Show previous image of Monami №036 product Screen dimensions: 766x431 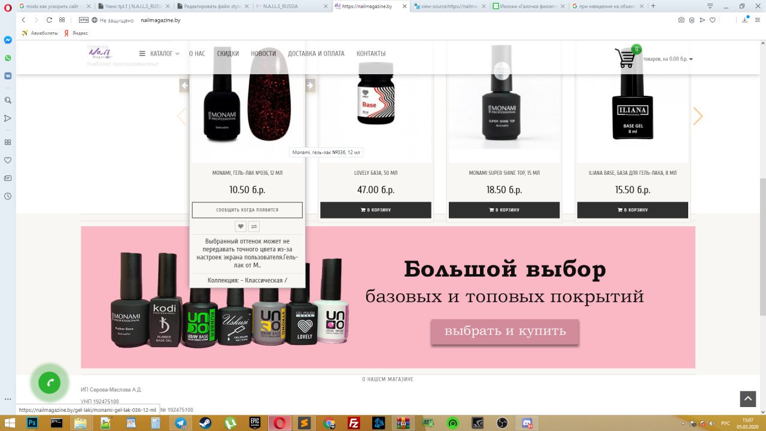185,86
